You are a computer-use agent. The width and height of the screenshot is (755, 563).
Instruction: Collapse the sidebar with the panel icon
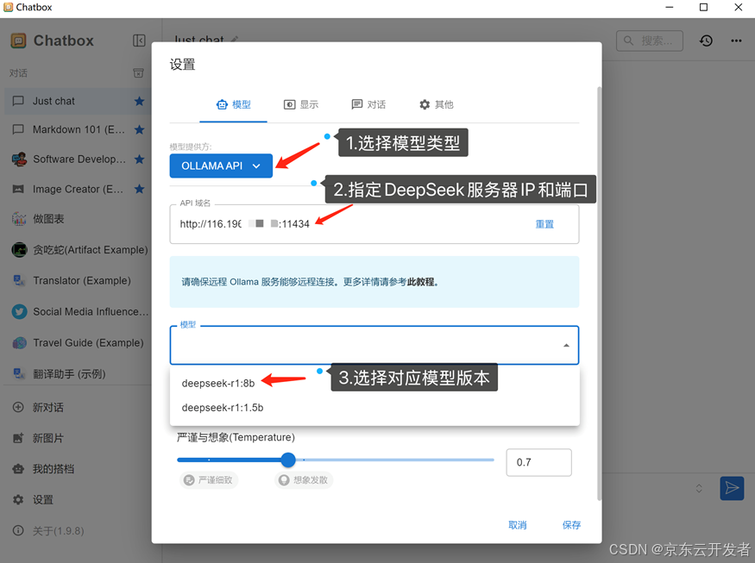click(x=139, y=41)
